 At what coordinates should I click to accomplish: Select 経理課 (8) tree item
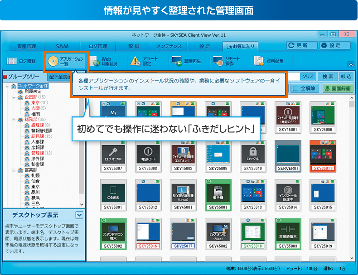click(x=40, y=125)
